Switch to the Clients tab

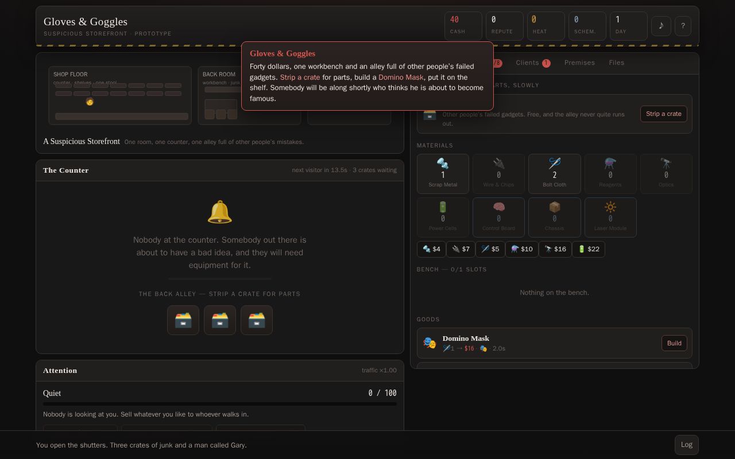pyautogui.click(x=533, y=63)
